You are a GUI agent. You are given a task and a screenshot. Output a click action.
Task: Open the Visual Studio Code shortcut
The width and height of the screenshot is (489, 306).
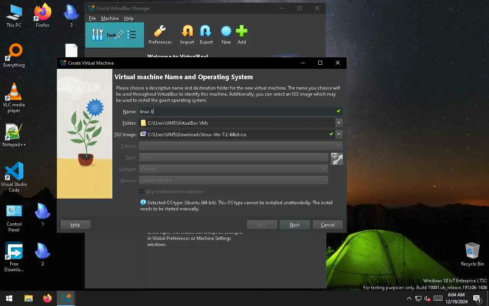point(14,177)
